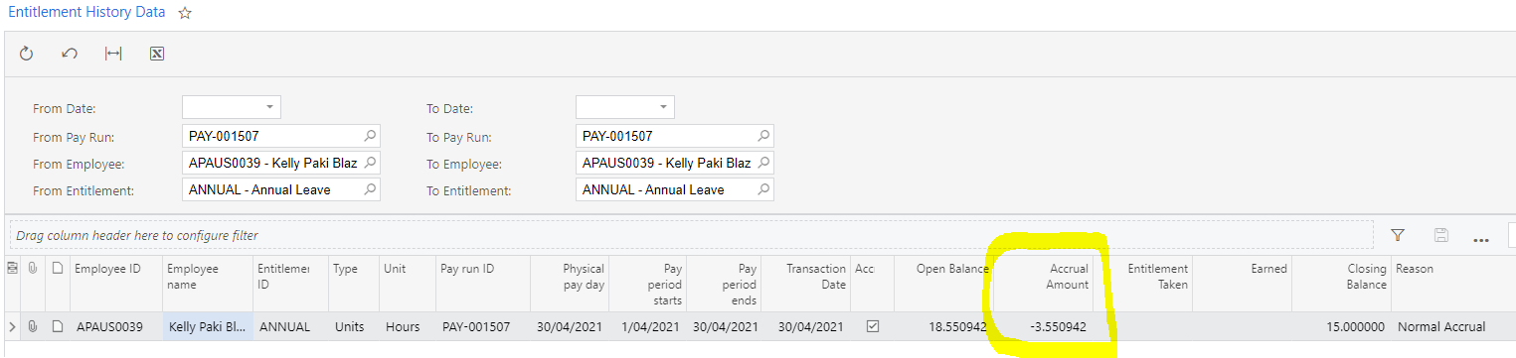Open the note icon for the APAUS0039 row

57,326
